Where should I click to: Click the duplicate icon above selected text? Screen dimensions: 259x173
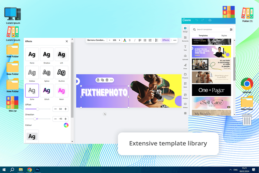click(x=103, y=80)
